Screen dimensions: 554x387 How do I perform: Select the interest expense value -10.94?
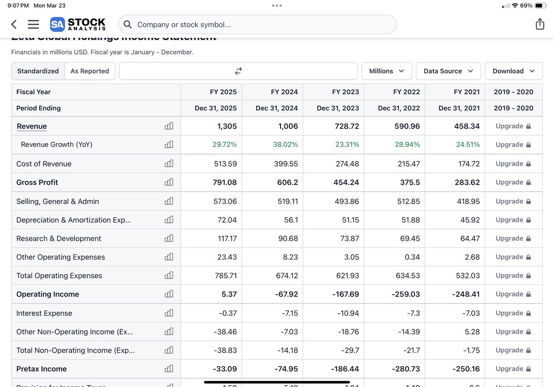click(348, 313)
